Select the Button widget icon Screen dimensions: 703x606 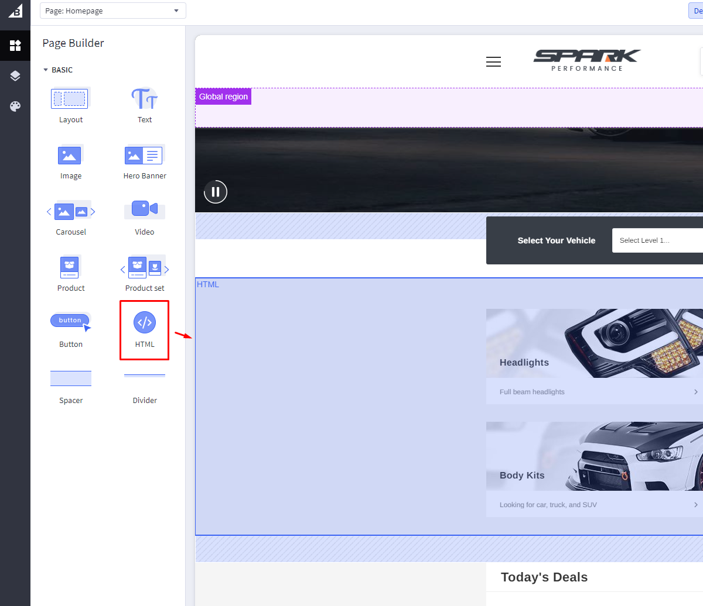point(70,322)
